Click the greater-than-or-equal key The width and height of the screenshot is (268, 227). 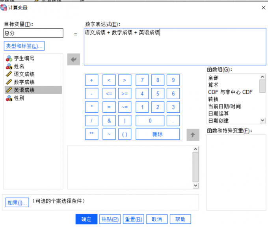point(125,93)
